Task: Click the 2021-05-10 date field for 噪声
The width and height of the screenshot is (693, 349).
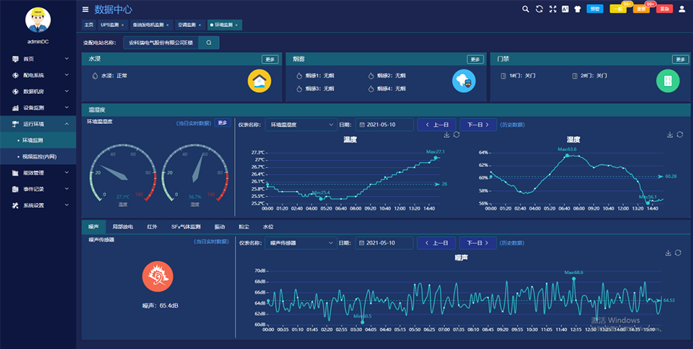Action: coord(384,243)
